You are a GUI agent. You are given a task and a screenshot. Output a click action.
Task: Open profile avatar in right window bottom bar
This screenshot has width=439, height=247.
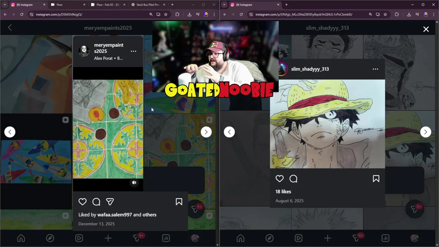click(x=414, y=238)
